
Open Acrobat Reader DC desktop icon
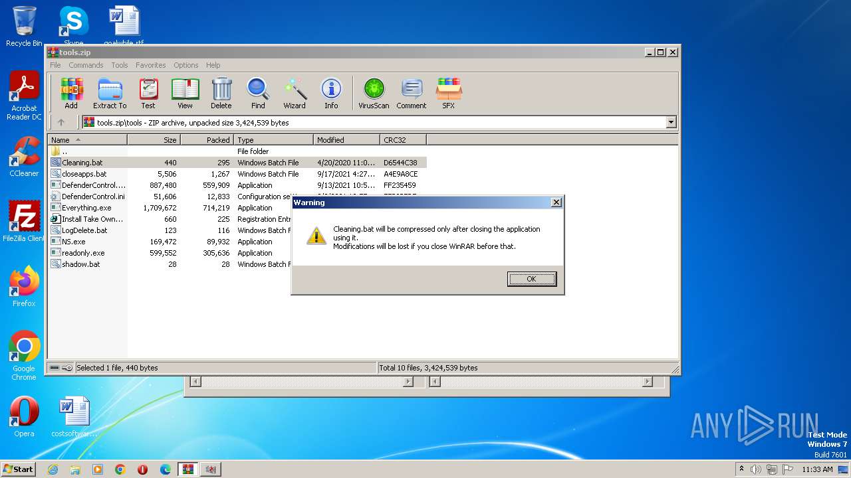pyautogui.click(x=24, y=96)
